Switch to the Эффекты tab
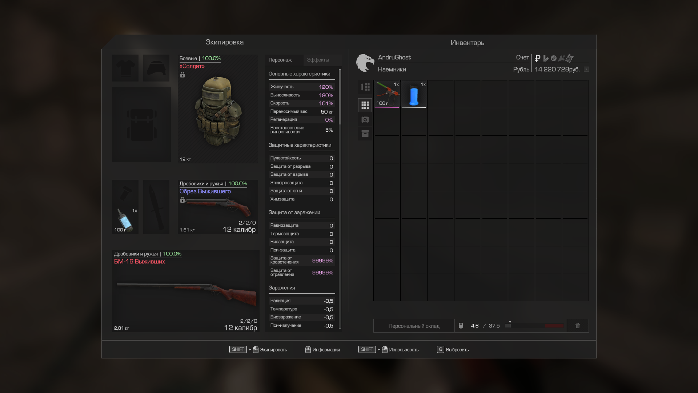The width and height of the screenshot is (698, 393). (318, 60)
